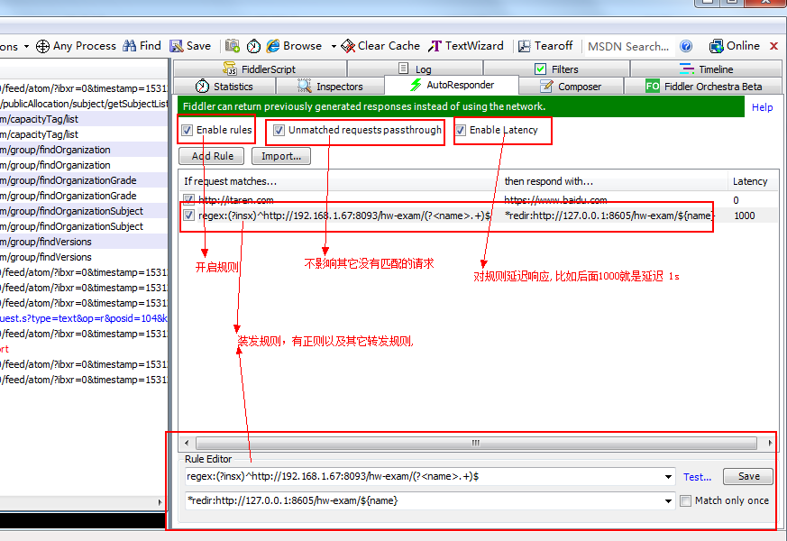
Task: Click the Latency column header
Action: click(752, 181)
